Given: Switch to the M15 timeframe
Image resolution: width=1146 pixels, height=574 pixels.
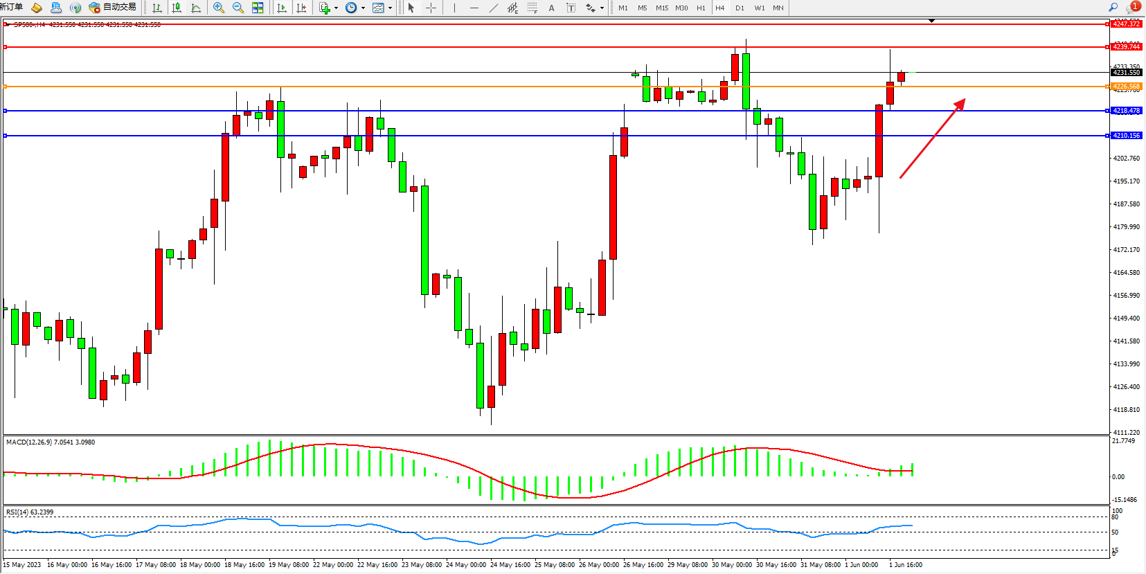Looking at the screenshot, I should 662,8.
